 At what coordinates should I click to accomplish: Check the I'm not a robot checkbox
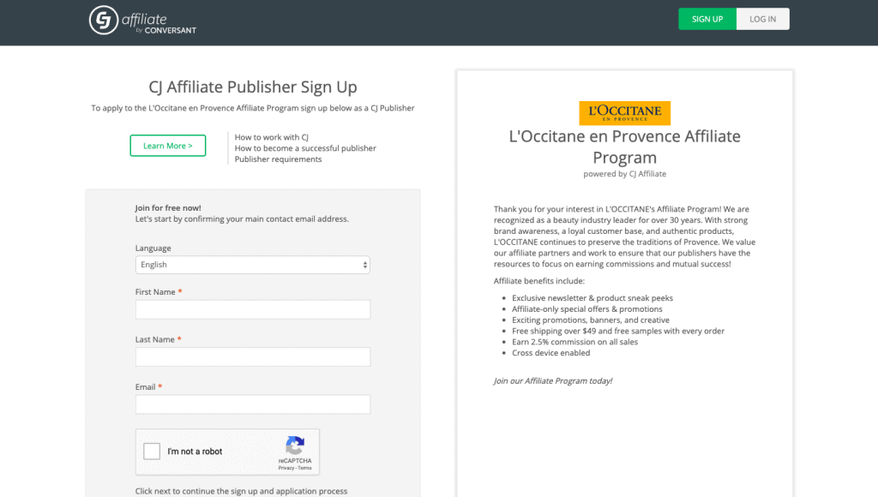152,451
